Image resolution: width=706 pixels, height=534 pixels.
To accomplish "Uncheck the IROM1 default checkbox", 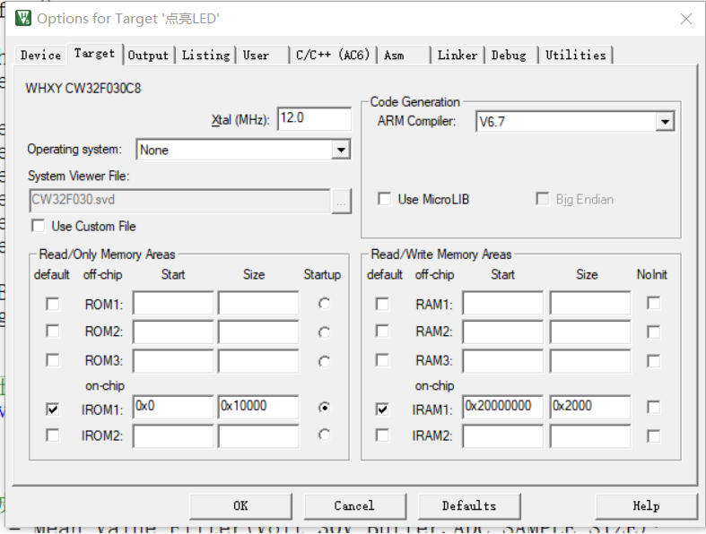I will (53, 409).
